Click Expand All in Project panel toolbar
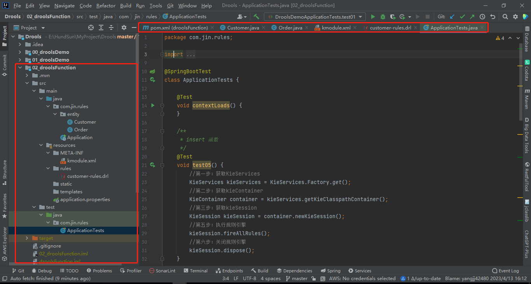The width and height of the screenshot is (531, 284). coord(101,28)
